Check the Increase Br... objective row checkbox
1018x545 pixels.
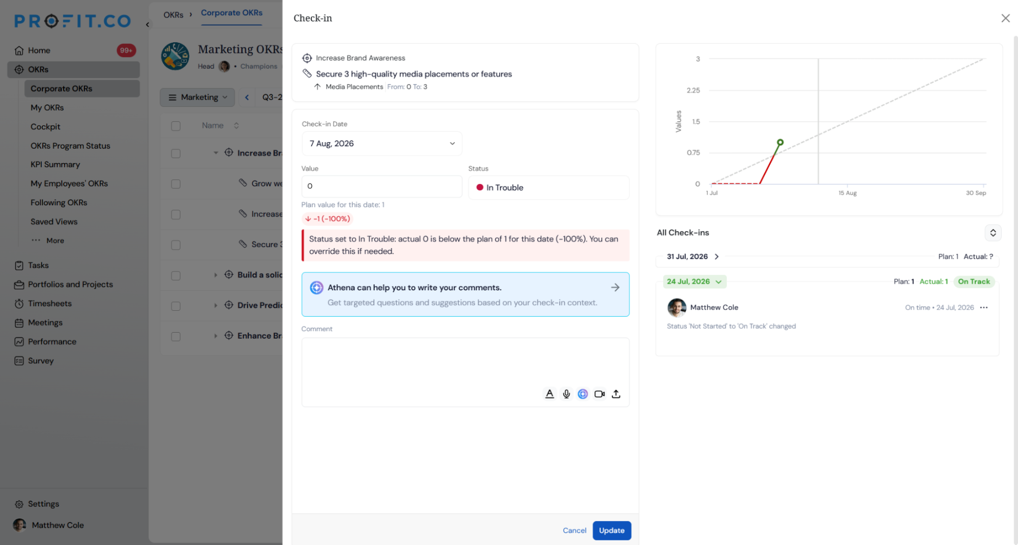click(x=176, y=153)
